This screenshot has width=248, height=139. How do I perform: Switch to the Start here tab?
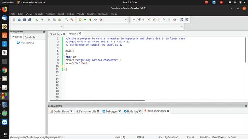pyautogui.click(x=56, y=34)
